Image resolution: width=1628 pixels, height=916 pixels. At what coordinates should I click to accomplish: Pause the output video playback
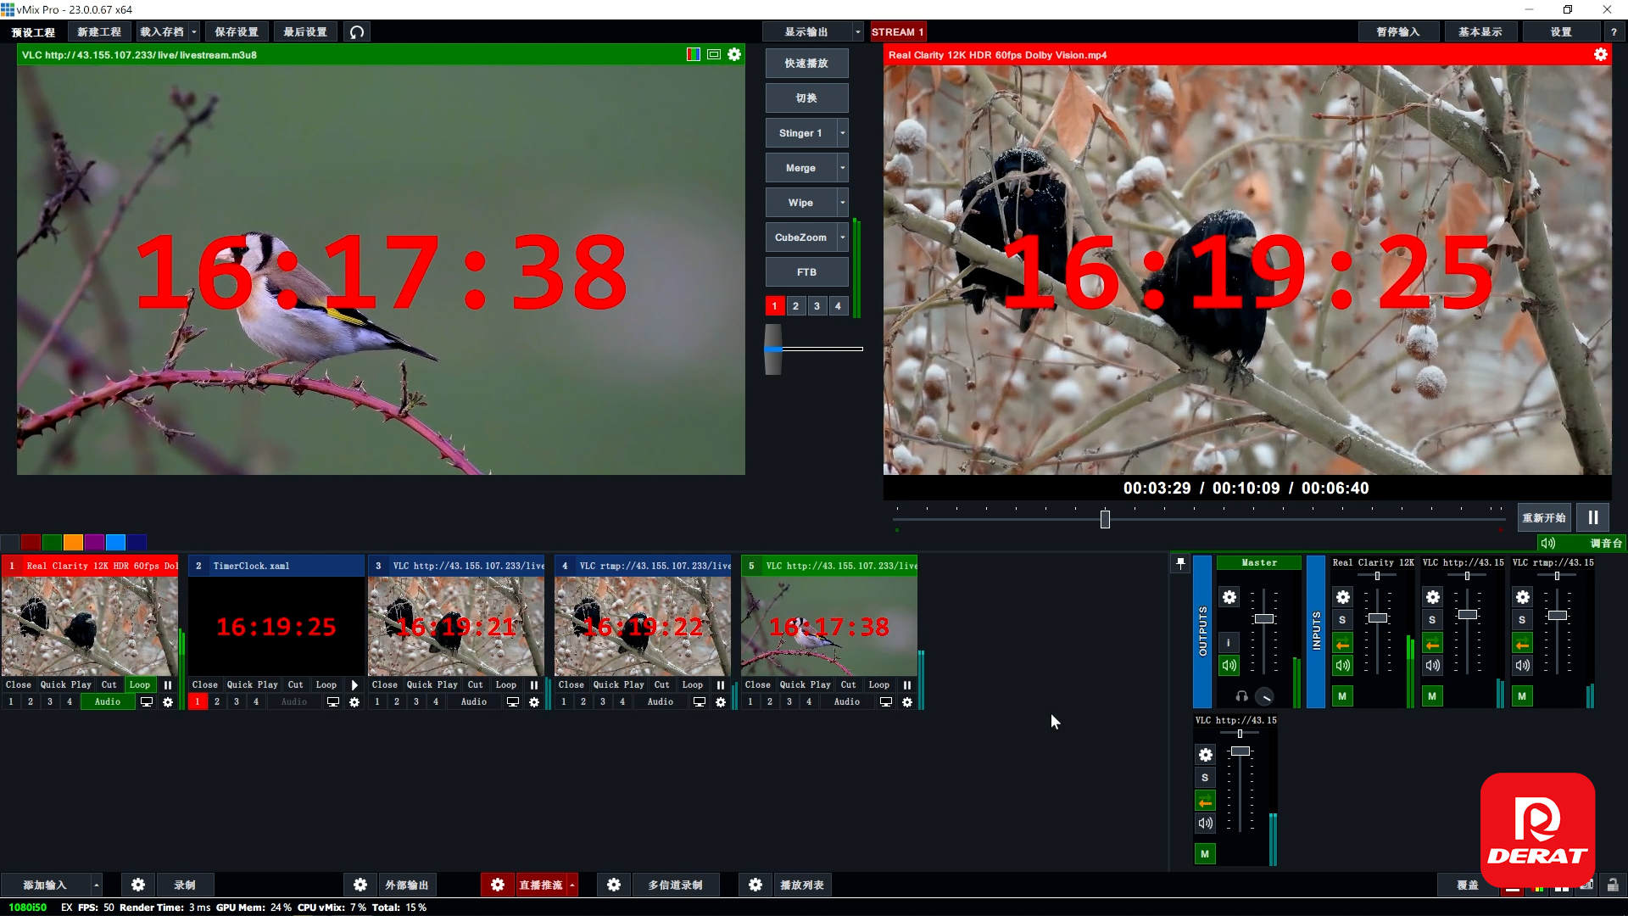click(x=1592, y=517)
